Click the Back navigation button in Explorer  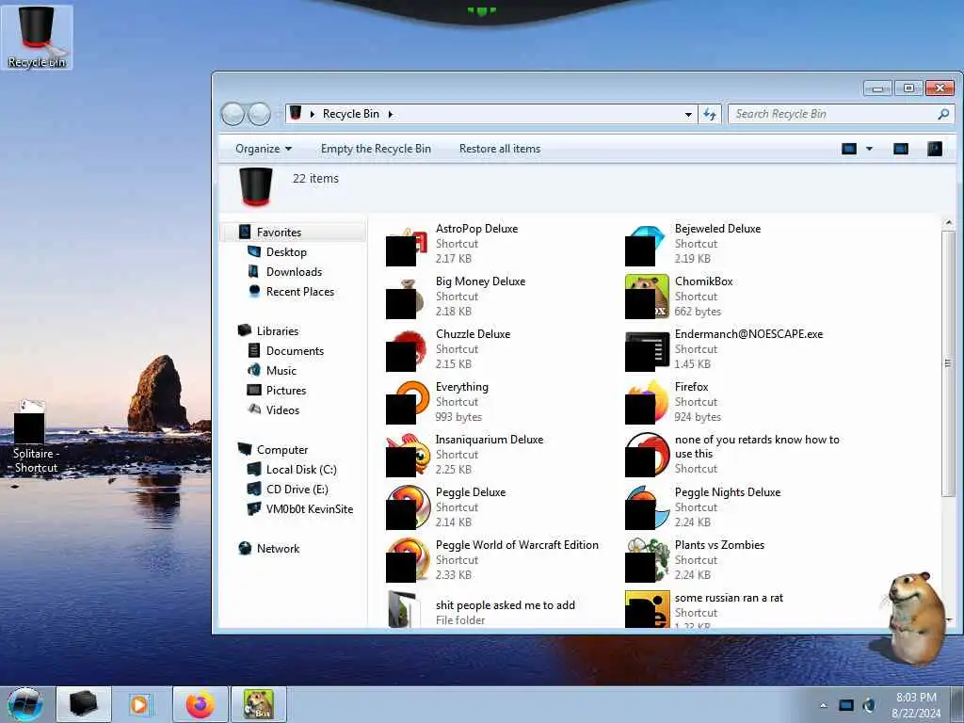pos(233,114)
